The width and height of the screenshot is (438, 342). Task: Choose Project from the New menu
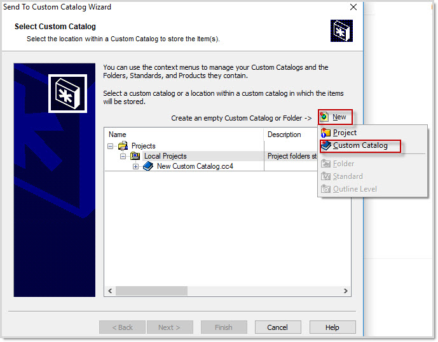[345, 133]
